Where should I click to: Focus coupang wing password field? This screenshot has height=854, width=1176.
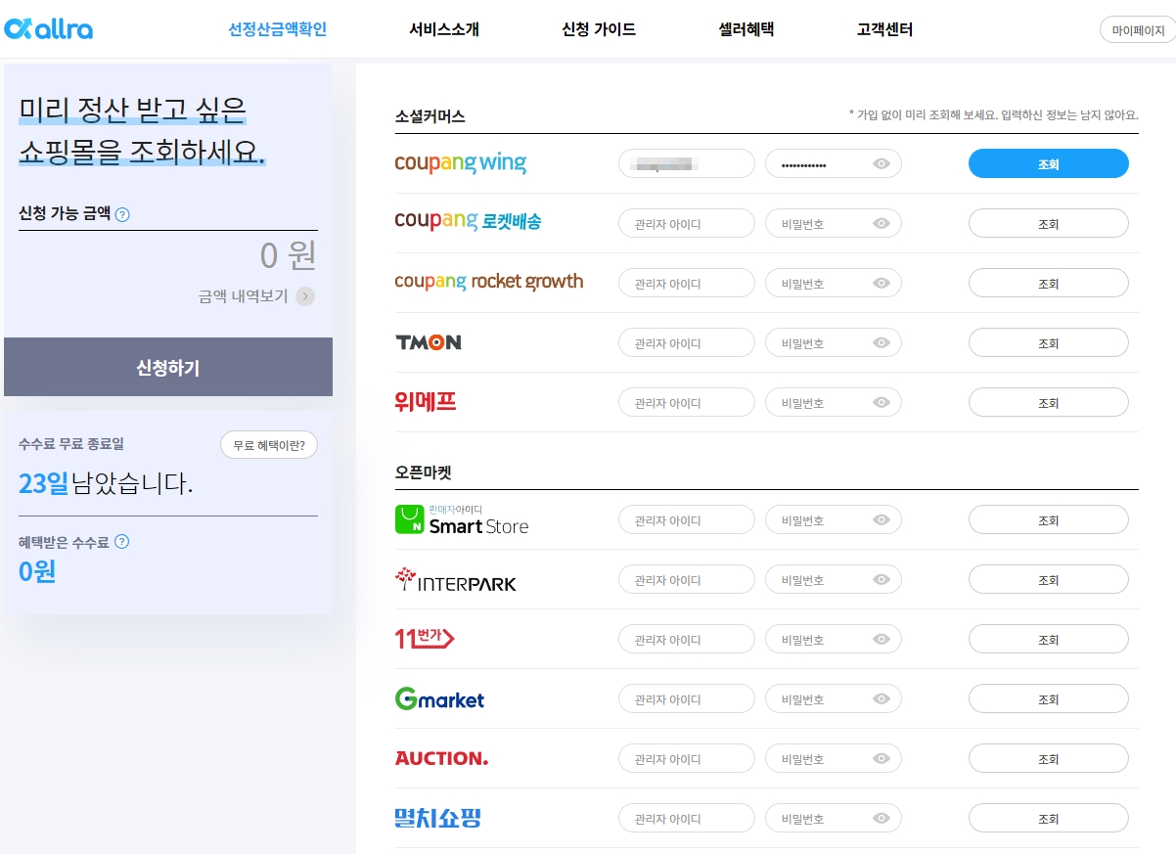[834, 164]
